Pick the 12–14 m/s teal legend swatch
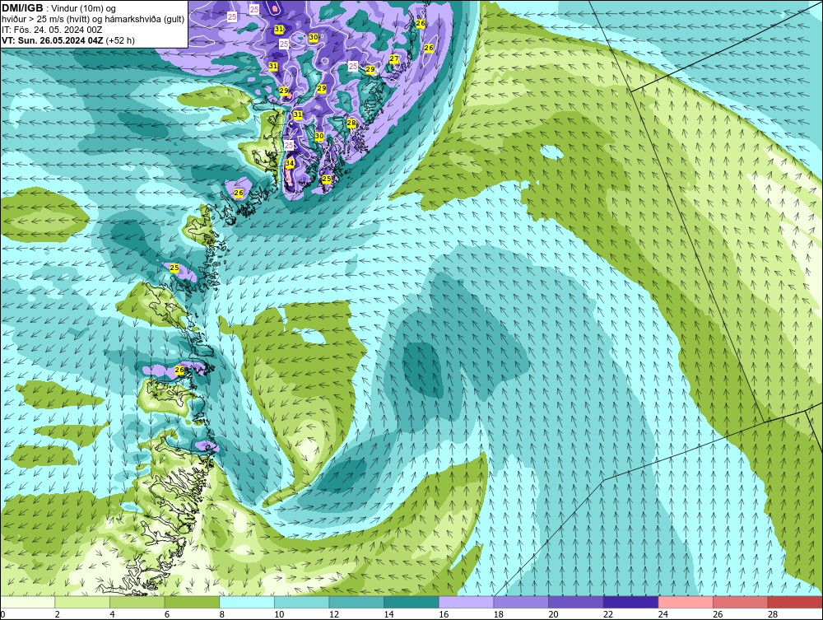The image size is (823, 620). point(356,602)
